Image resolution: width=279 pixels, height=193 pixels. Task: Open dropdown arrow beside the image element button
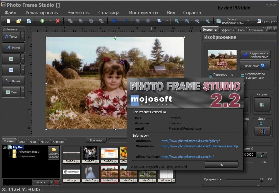23,59
